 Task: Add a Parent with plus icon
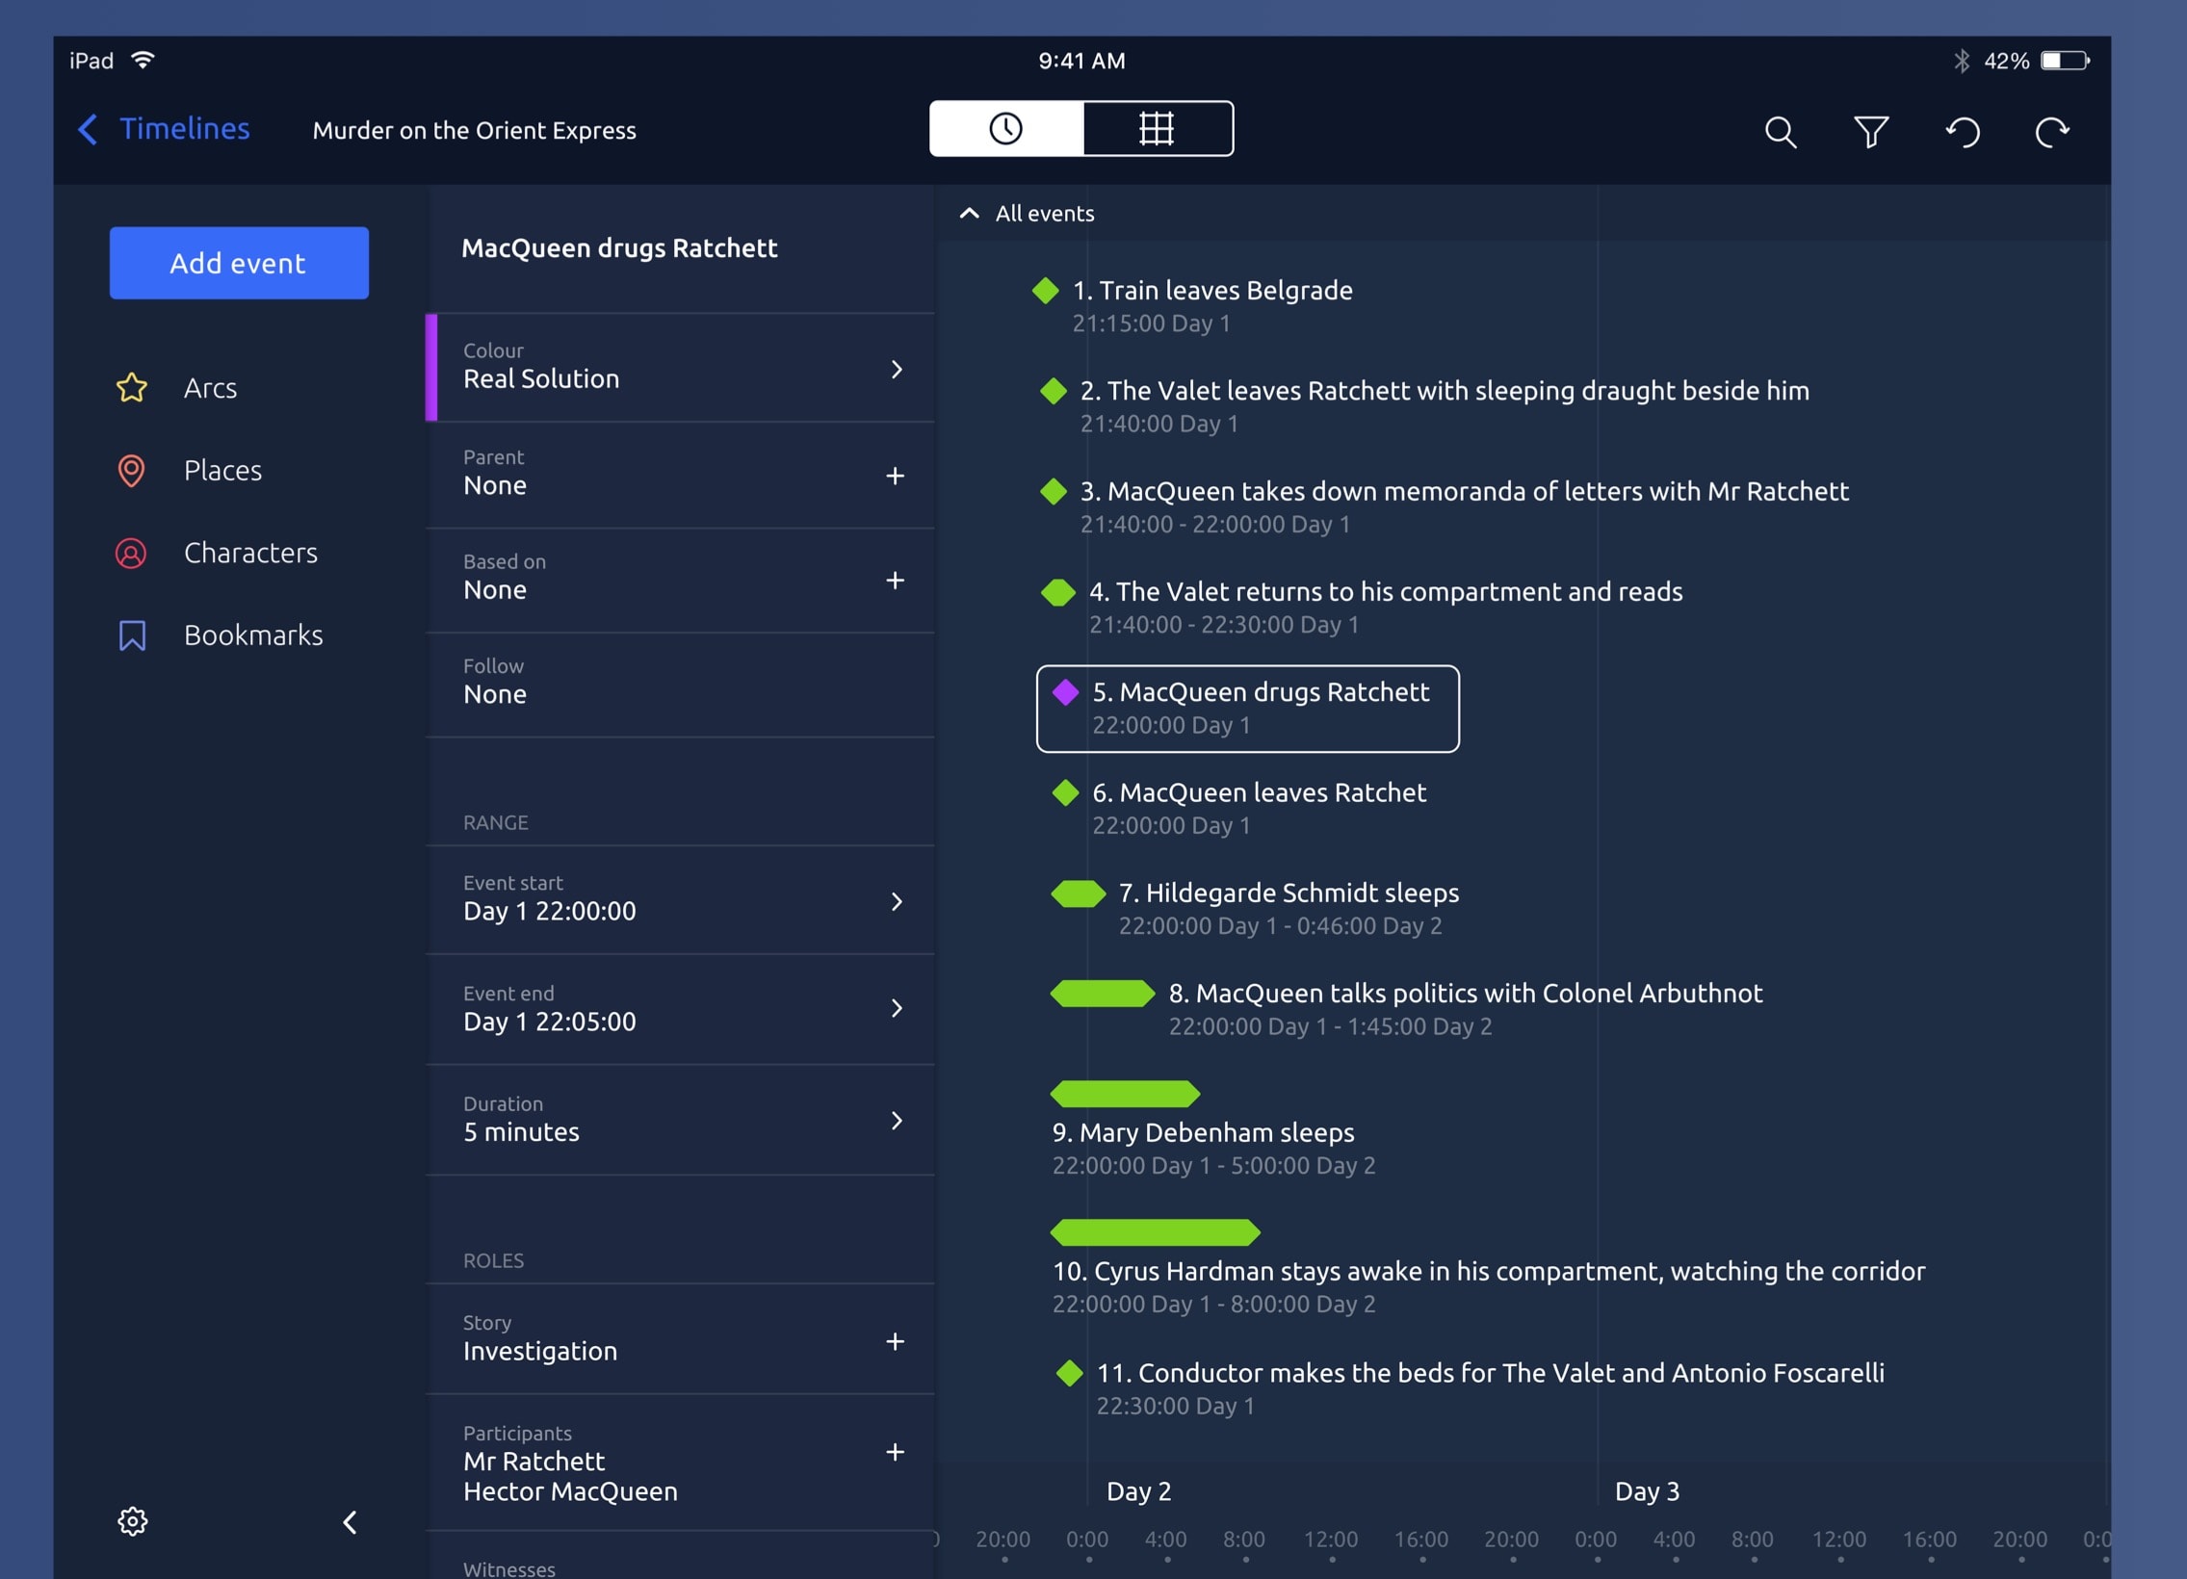[895, 476]
